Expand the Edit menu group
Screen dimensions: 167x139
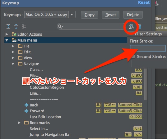pos(13,52)
